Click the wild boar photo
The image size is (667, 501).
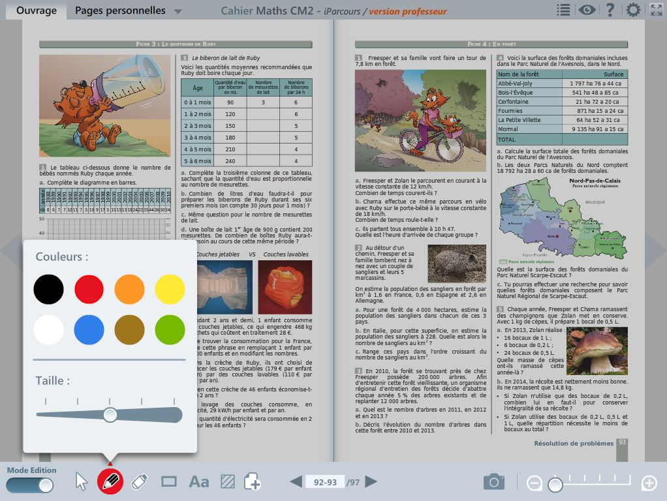(x=457, y=264)
